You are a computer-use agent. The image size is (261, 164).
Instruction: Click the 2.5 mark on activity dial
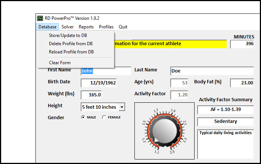pyautogui.click(x=172, y=152)
